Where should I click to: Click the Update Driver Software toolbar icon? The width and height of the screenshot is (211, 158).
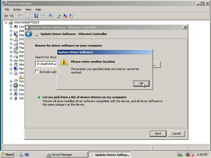(x=59, y=16)
